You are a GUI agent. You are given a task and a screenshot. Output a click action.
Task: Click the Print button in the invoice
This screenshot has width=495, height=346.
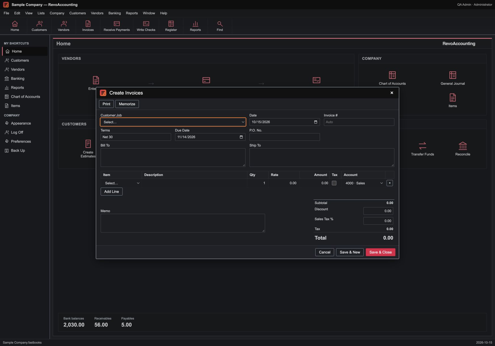106,104
